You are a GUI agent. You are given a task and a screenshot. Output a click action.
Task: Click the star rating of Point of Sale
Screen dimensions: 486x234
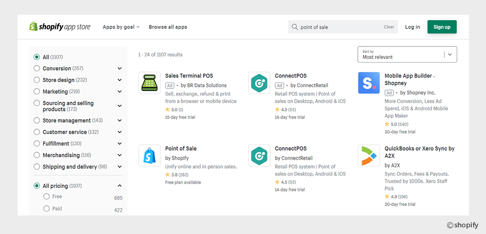click(x=177, y=175)
